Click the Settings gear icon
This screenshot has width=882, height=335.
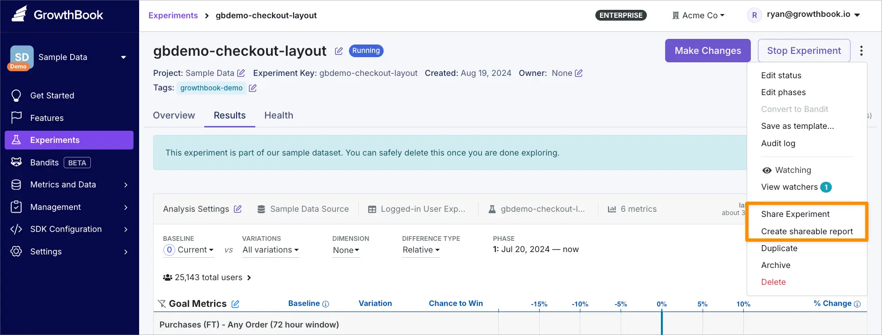click(x=16, y=252)
